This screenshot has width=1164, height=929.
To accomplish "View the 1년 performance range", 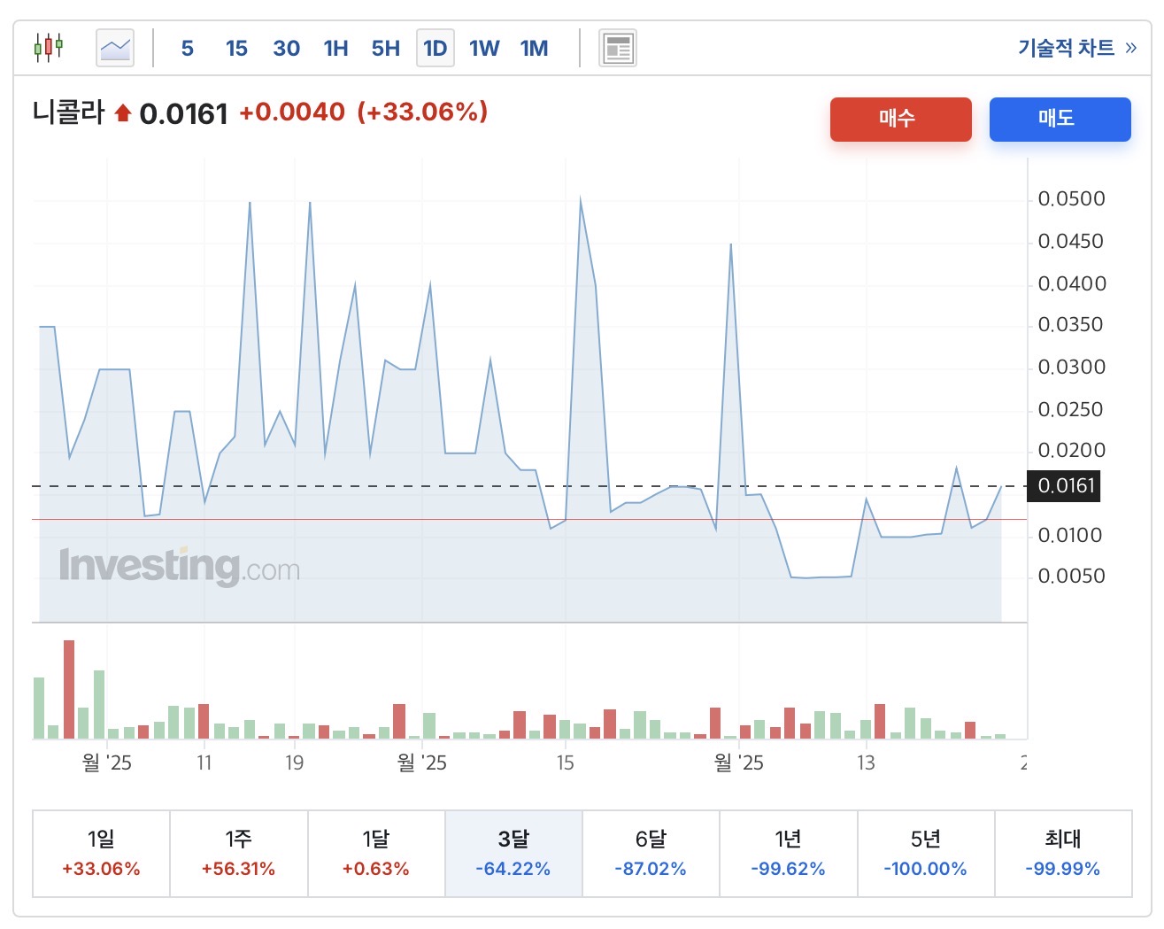I will pyautogui.click(x=788, y=853).
